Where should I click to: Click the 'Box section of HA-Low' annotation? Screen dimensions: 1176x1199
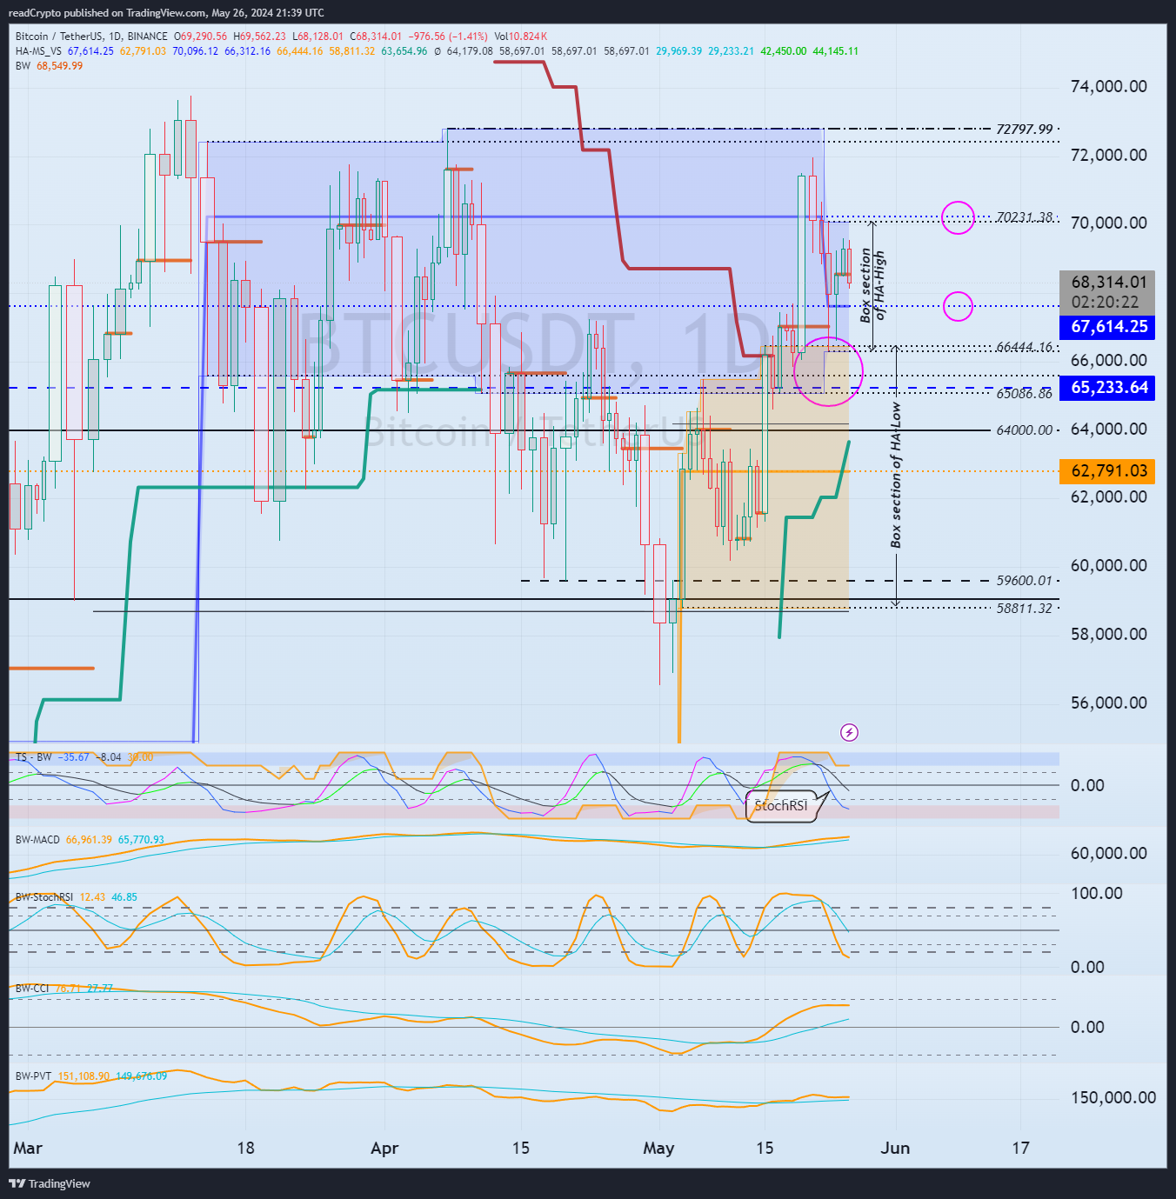pyautogui.click(x=896, y=475)
